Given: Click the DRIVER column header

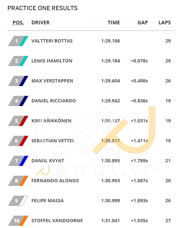Looking at the screenshot, I should pos(41,23).
